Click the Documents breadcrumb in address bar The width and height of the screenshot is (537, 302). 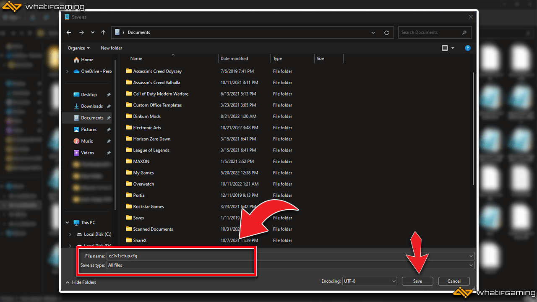click(139, 32)
